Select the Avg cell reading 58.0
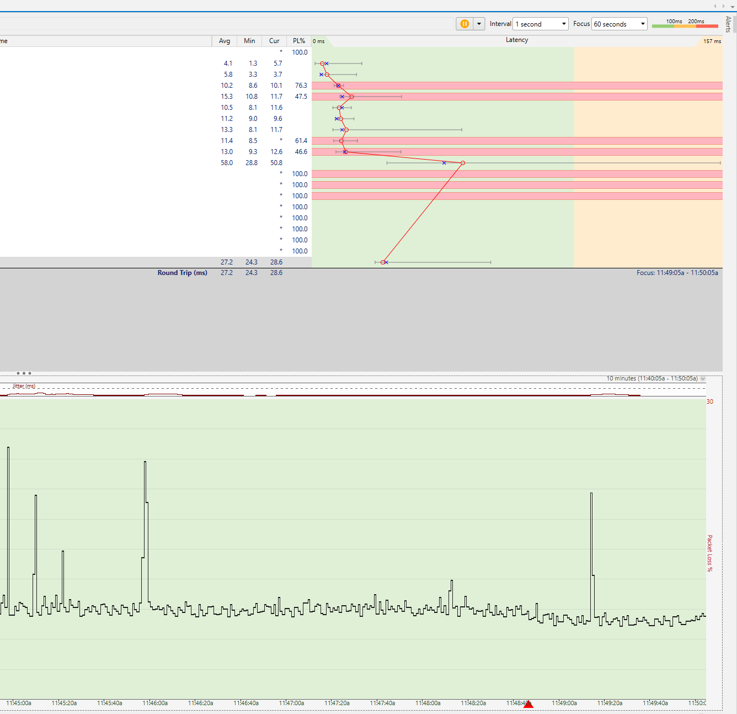Screen dimensions: 737x714 click(x=227, y=163)
